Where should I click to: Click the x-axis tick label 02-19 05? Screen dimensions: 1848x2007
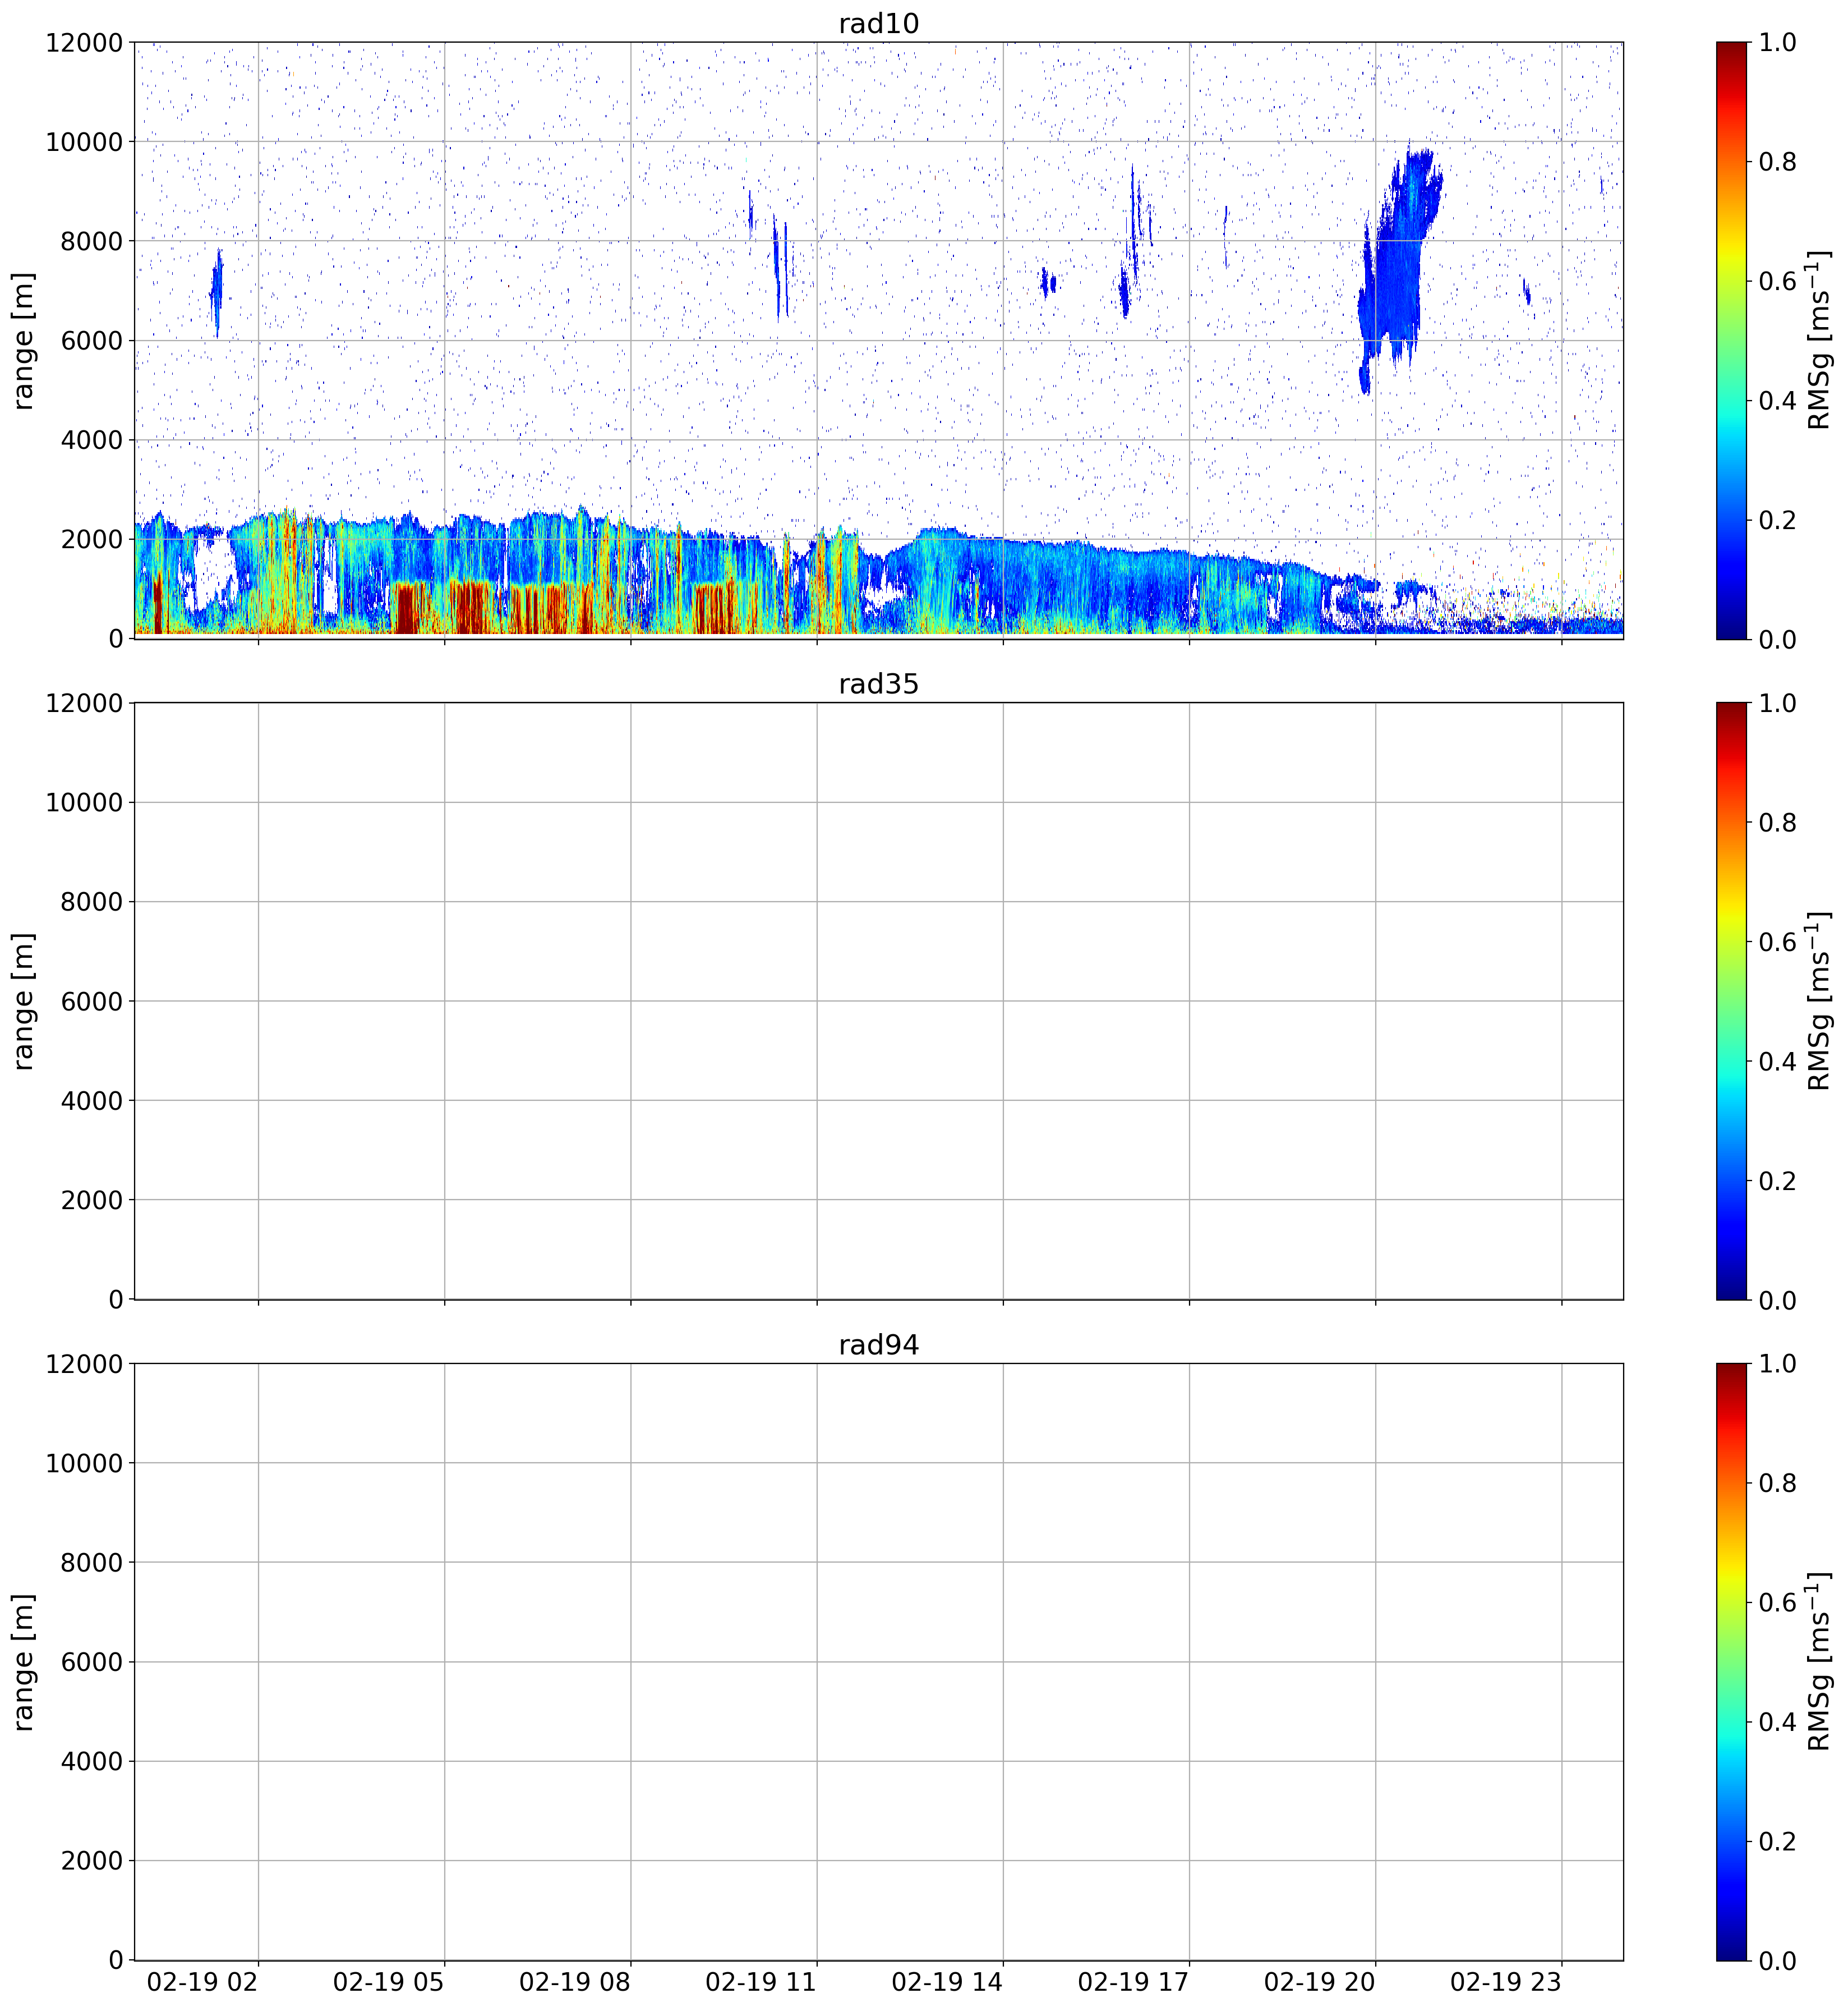[x=388, y=1981]
